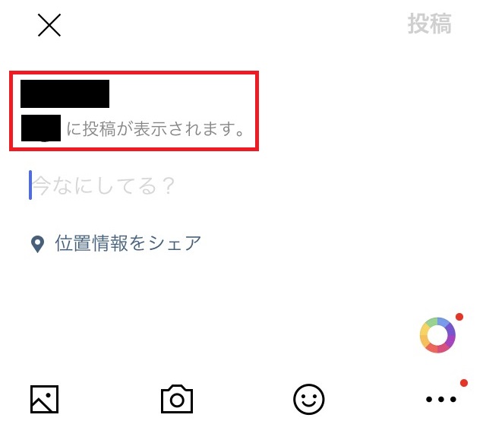Tap the blacked-out account name

point(65,93)
